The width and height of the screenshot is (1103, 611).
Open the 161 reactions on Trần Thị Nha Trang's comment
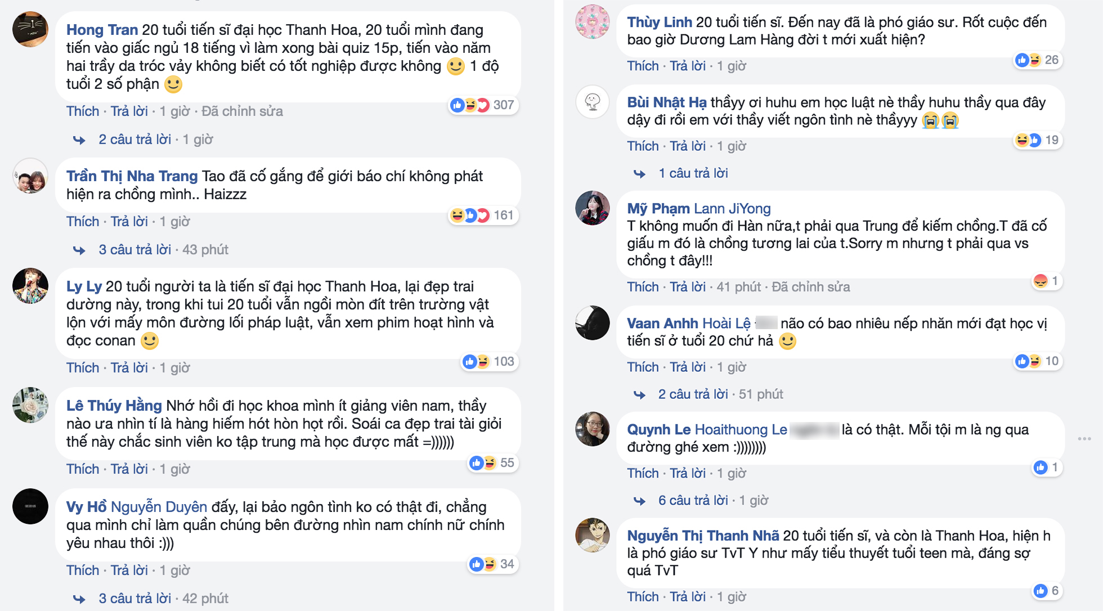click(x=482, y=215)
